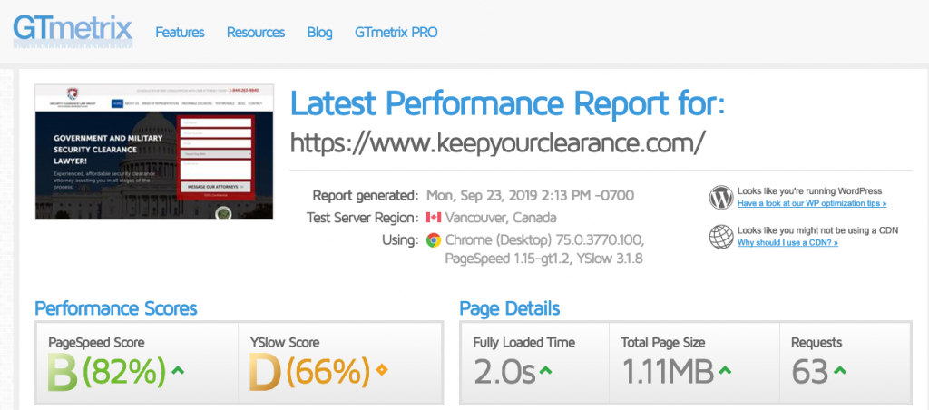Click the 'Test Server Region:' label

[x=363, y=218]
